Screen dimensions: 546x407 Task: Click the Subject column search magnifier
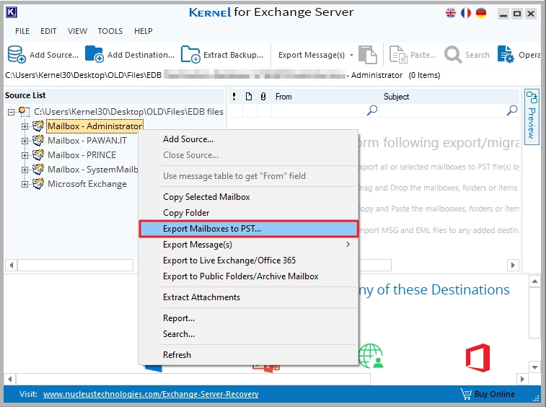coord(512,110)
